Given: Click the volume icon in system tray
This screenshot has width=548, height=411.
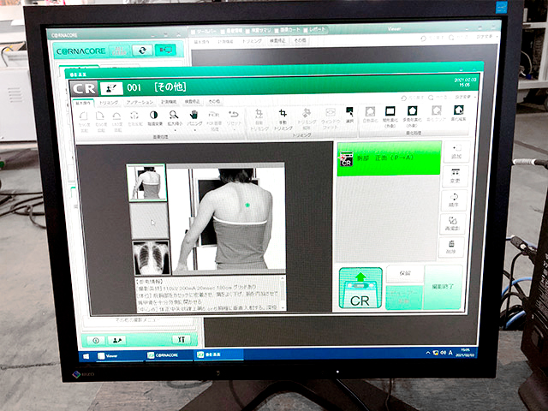Looking at the screenshot, I should coord(444,353).
